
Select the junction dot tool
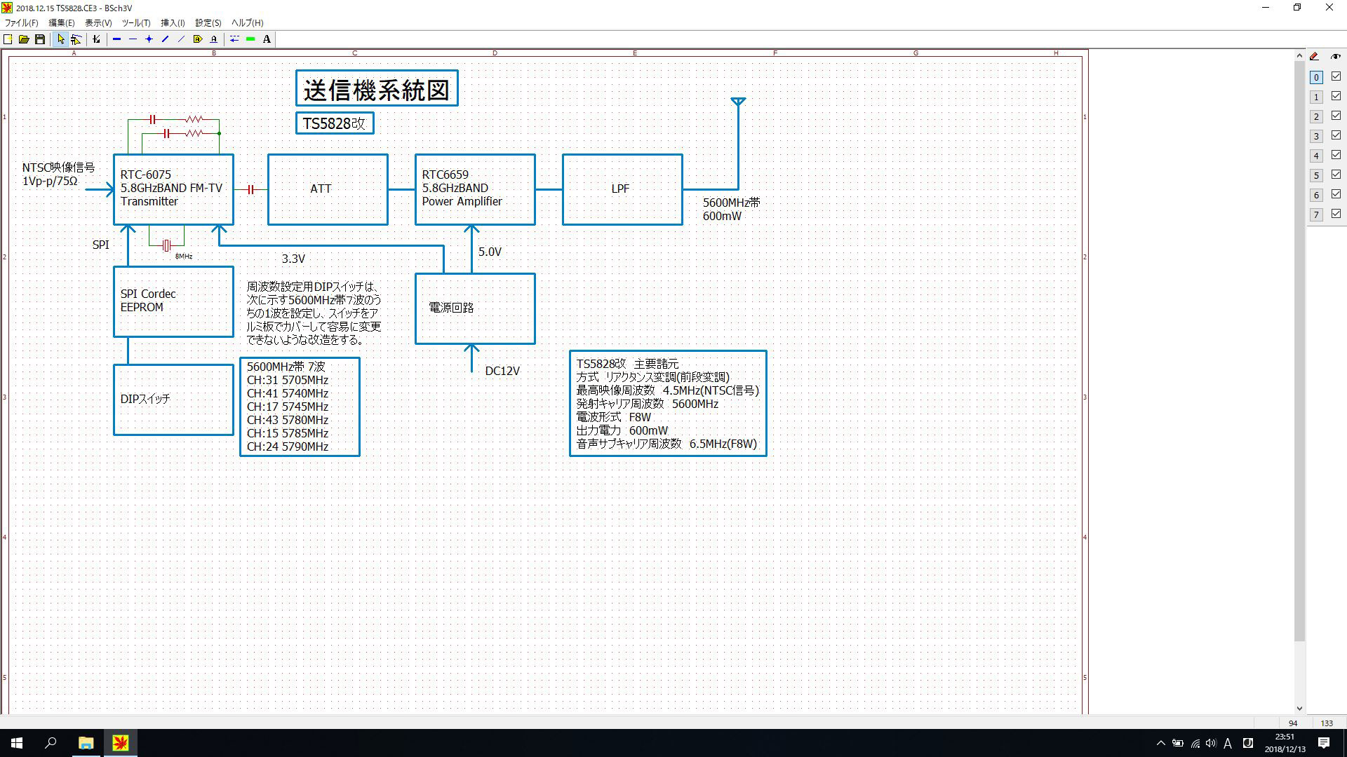[149, 39]
